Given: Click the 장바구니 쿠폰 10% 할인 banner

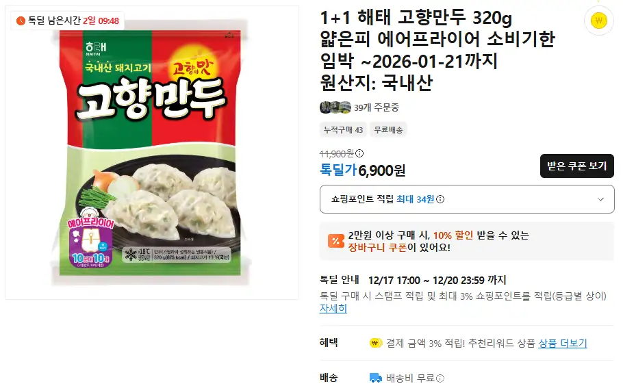Looking at the screenshot, I should click(x=467, y=241).
